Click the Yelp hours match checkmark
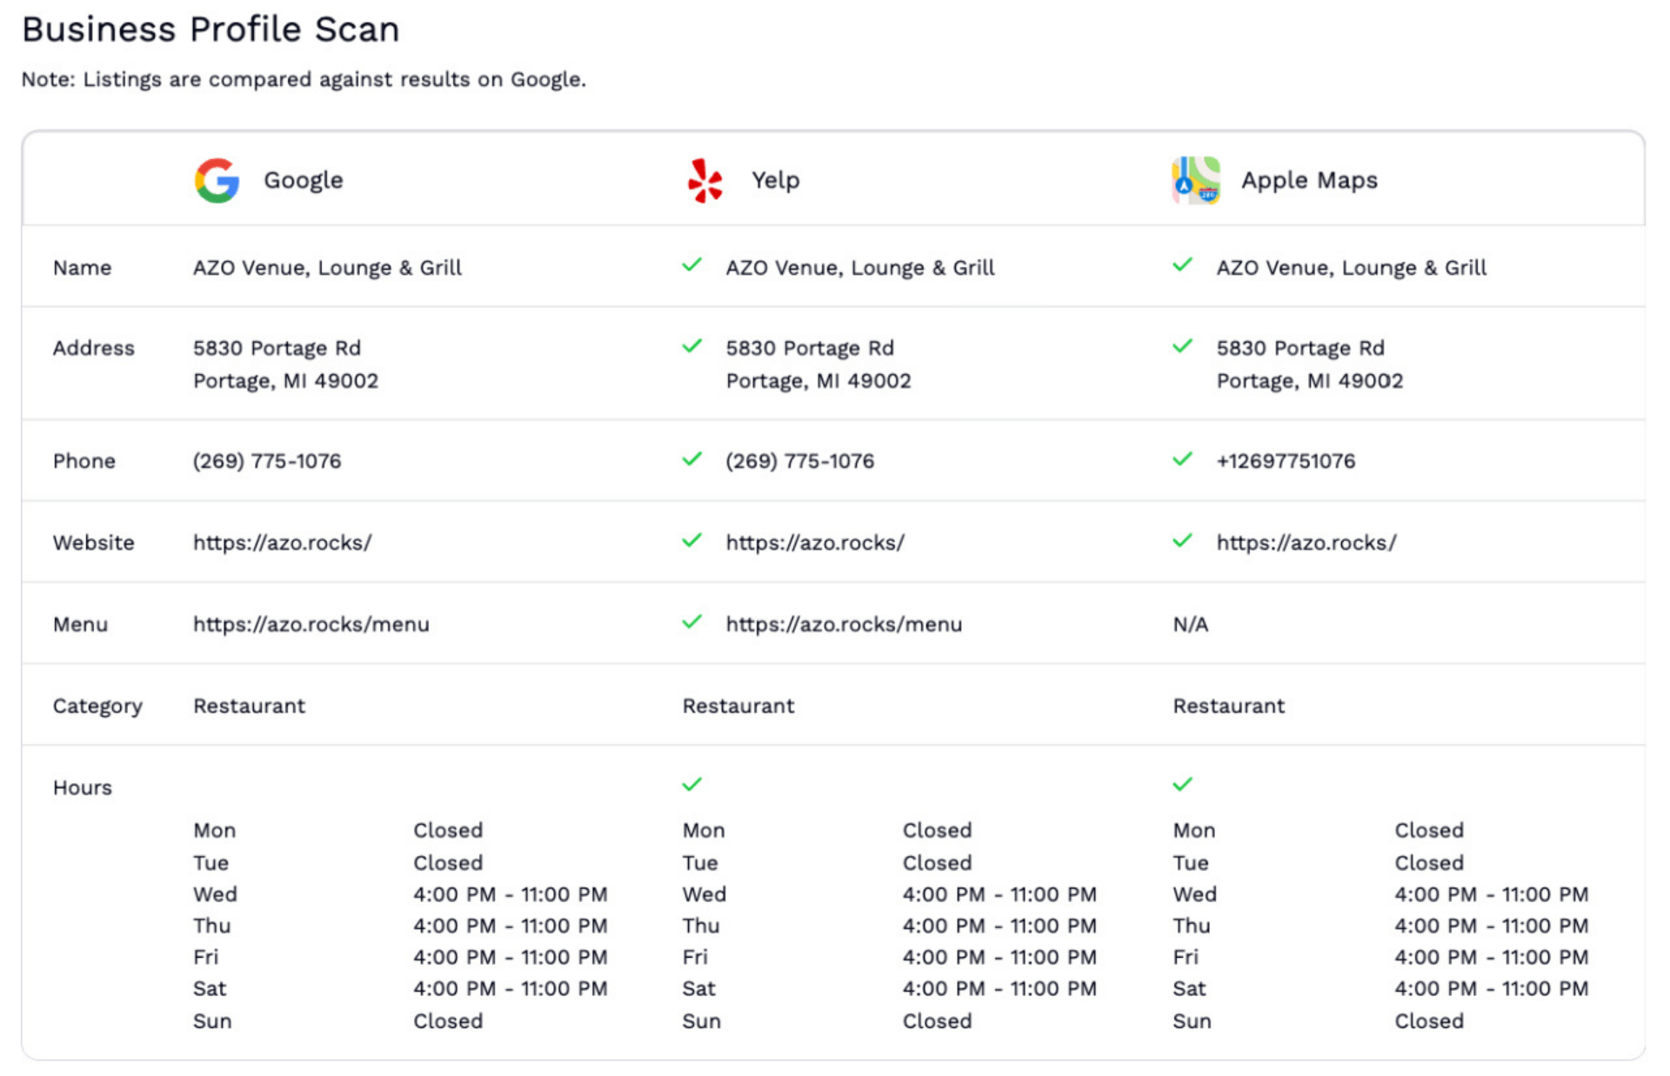The image size is (1670, 1076). tap(692, 785)
